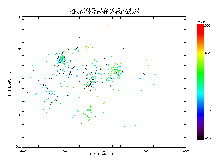Select the '[m/s]' colorbar unit label
Image resolution: width=219 pixels, height=164 pixels.
201,22
